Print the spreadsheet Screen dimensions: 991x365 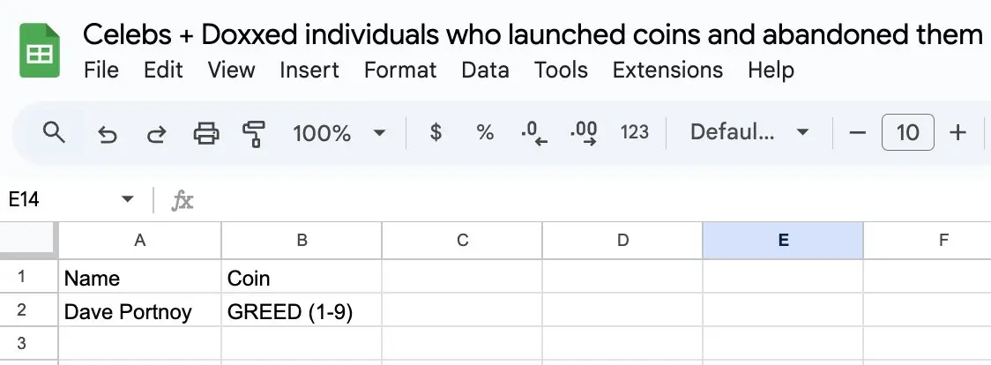tap(206, 133)
